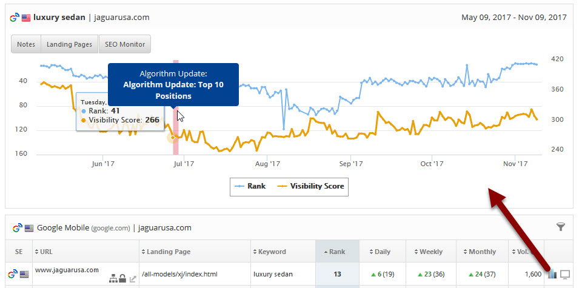Sort table by Rank column
This screenshot has height=288, width=579.
click(337, 252)
